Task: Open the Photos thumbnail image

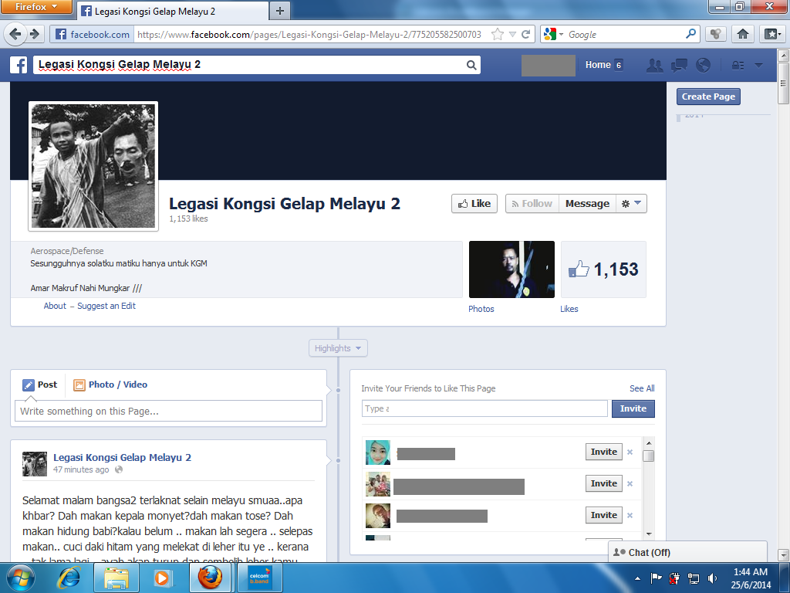Action: click(x=511, y=269)
